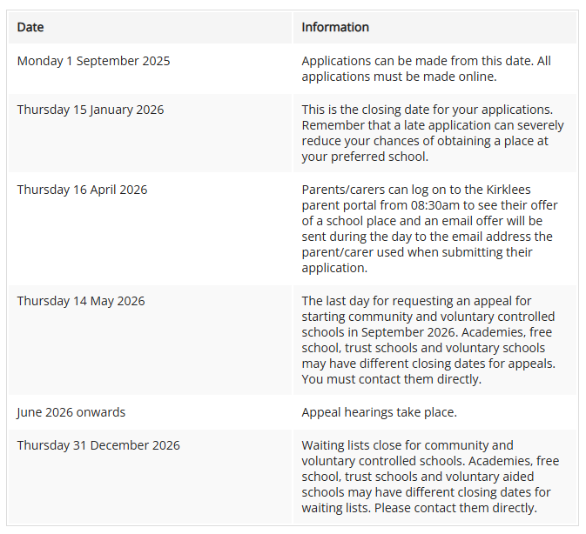The width and height of the screenshot is (586, 534).
Task: Click the Thursday 16 April 2026 date
Action: coord(82,190)
